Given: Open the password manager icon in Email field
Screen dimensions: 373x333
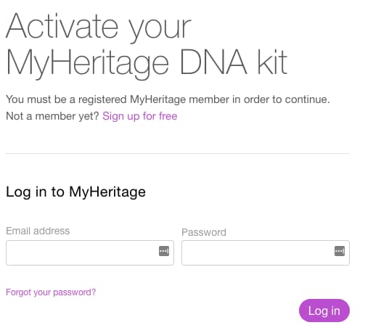Looking at the screenshot, I should (x=164, y=251).
